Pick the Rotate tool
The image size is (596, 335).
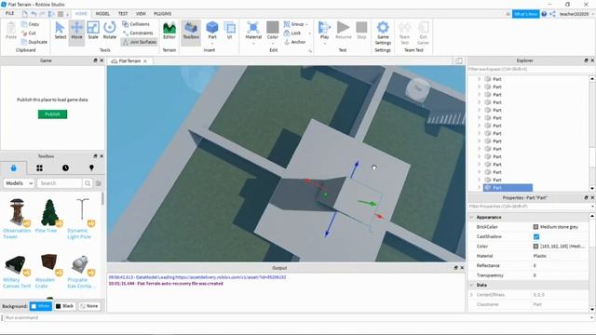click(110, 31)
